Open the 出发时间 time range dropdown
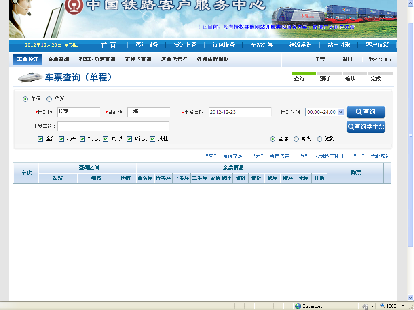This screenshot has height=310, width=414. (325, 112)
